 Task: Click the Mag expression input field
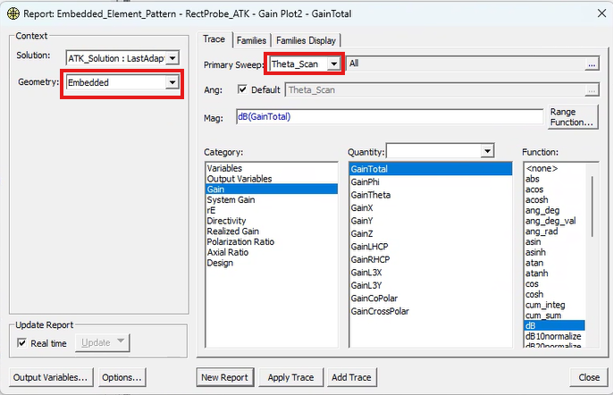[390, 117]
